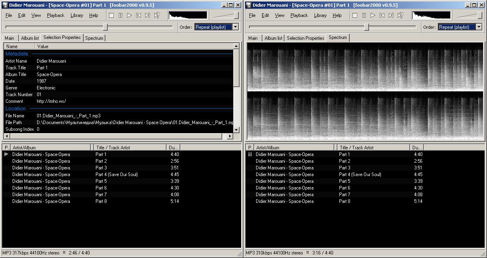Click mini spectrum visualization in right toolbar
Screen dimensions: 487x258
[x=431, y=15]
